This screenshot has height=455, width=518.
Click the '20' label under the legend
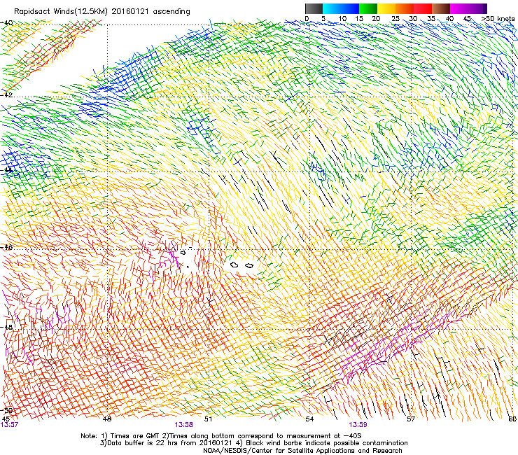tap(376, 19)
